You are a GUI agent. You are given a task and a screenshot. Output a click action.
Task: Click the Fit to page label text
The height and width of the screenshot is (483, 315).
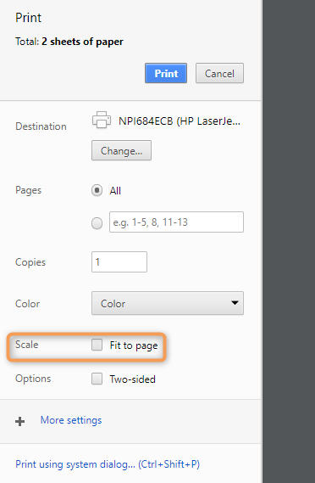click(134, 345)
